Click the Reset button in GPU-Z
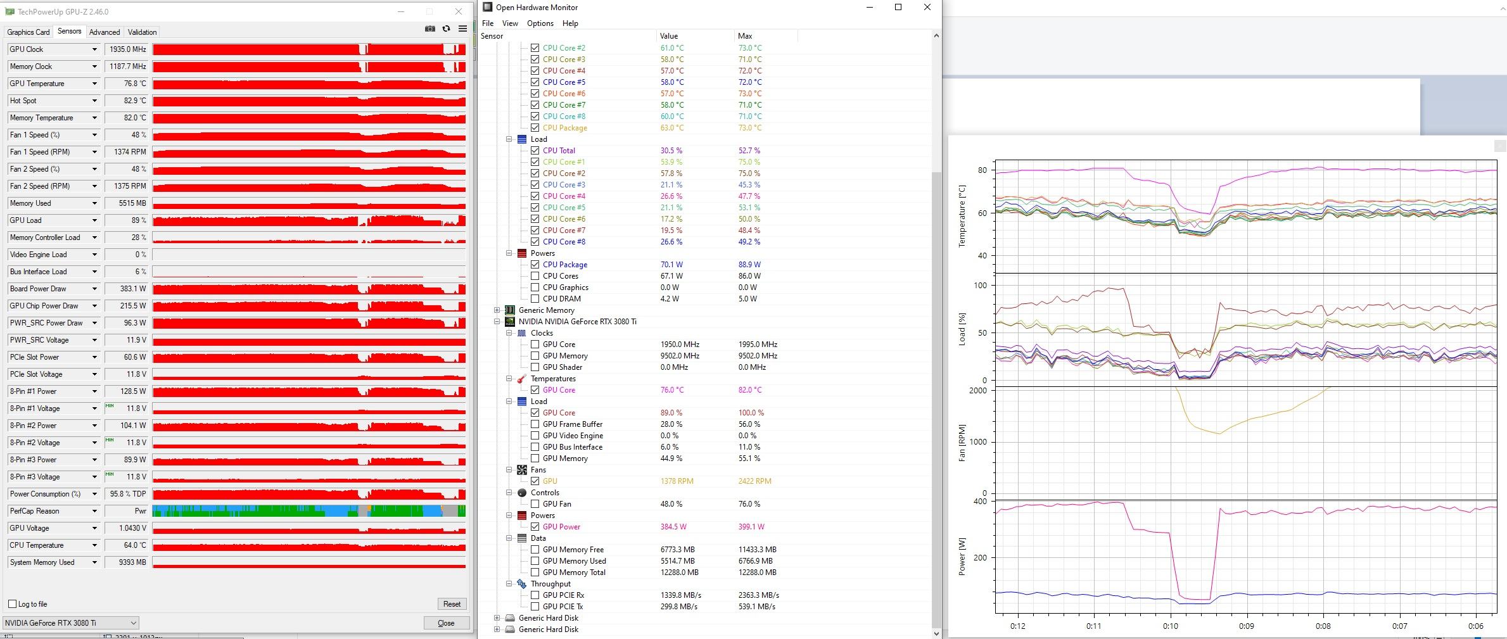The image size is (1507, 639). click(452, 604)
